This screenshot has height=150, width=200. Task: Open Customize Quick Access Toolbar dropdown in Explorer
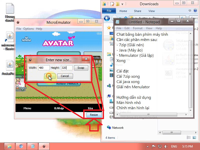122,4
